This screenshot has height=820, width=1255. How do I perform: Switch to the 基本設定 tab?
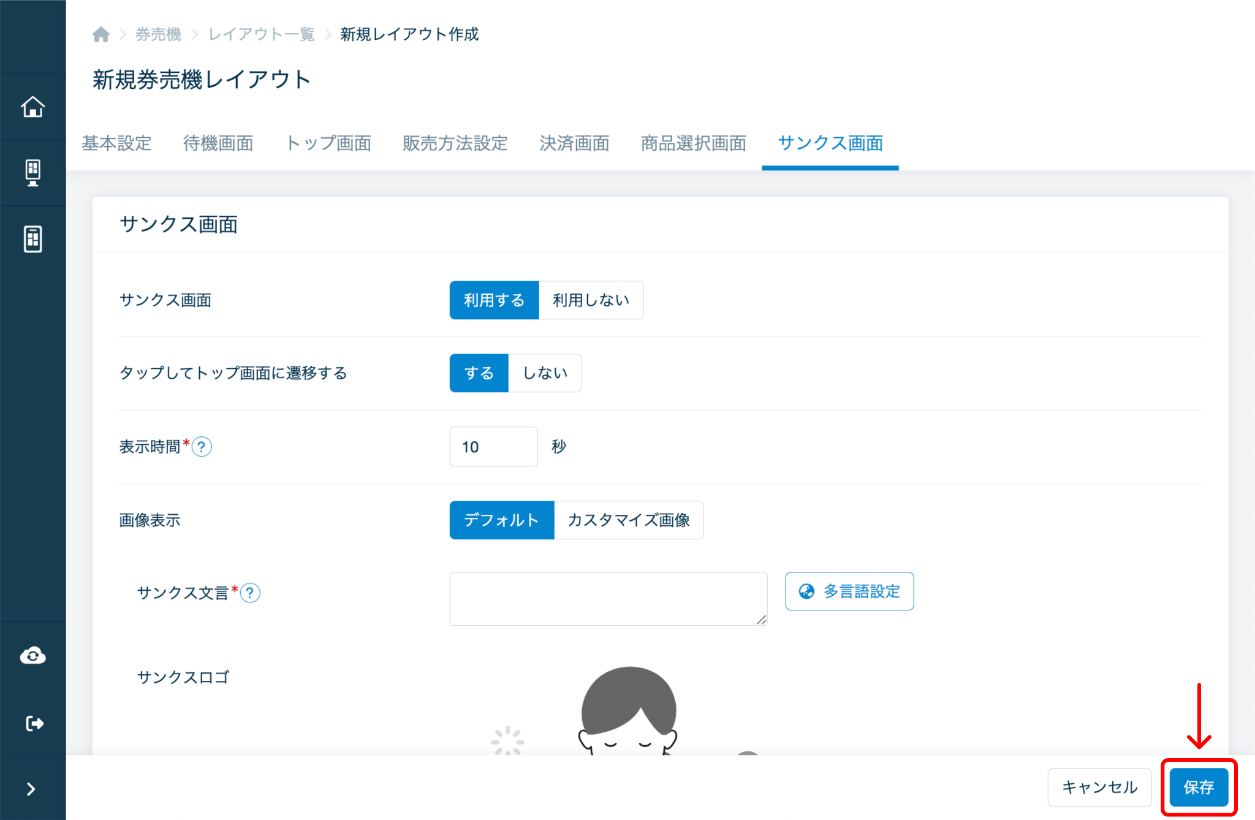pos(116,143)
